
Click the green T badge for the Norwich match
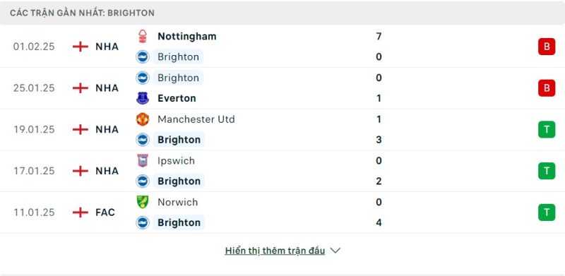[547, 212]
